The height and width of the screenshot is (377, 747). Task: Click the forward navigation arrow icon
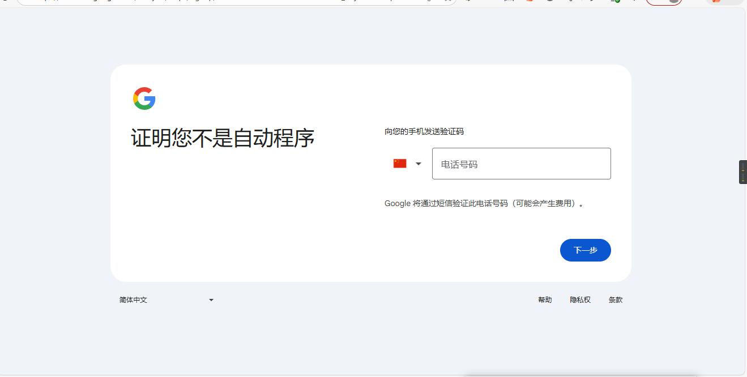[x=468, y=2]
